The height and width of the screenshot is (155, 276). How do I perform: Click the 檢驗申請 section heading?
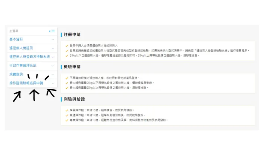tap(72, 67)
